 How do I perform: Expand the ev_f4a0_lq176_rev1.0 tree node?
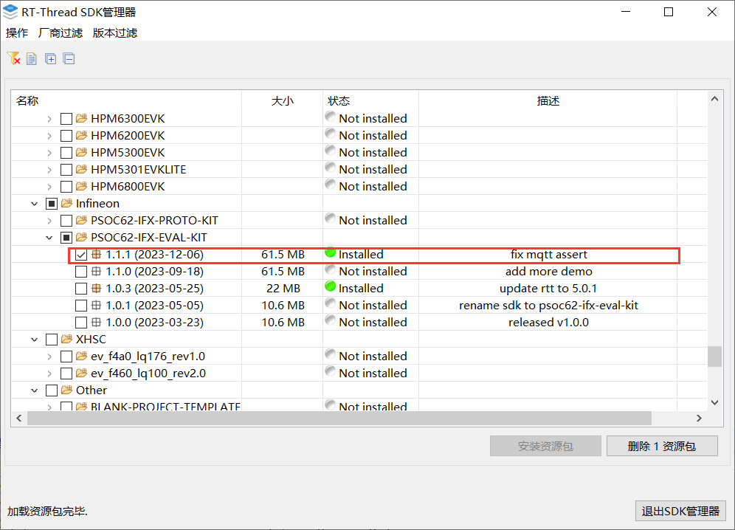49,357
